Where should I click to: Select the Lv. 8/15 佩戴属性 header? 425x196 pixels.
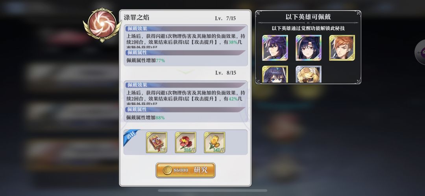click(186, 110)
